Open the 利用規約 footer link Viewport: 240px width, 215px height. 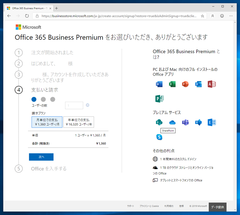(169, 206)
